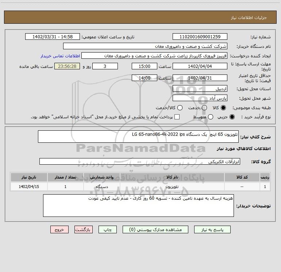This screenshot has width=281, height=272.
Task: Click the price validity date 1402/04/31
Action: pos(200,78)
